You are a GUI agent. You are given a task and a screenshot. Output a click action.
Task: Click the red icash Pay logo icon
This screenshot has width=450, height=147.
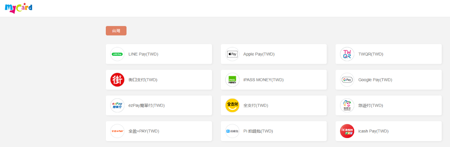click(347, 131)
